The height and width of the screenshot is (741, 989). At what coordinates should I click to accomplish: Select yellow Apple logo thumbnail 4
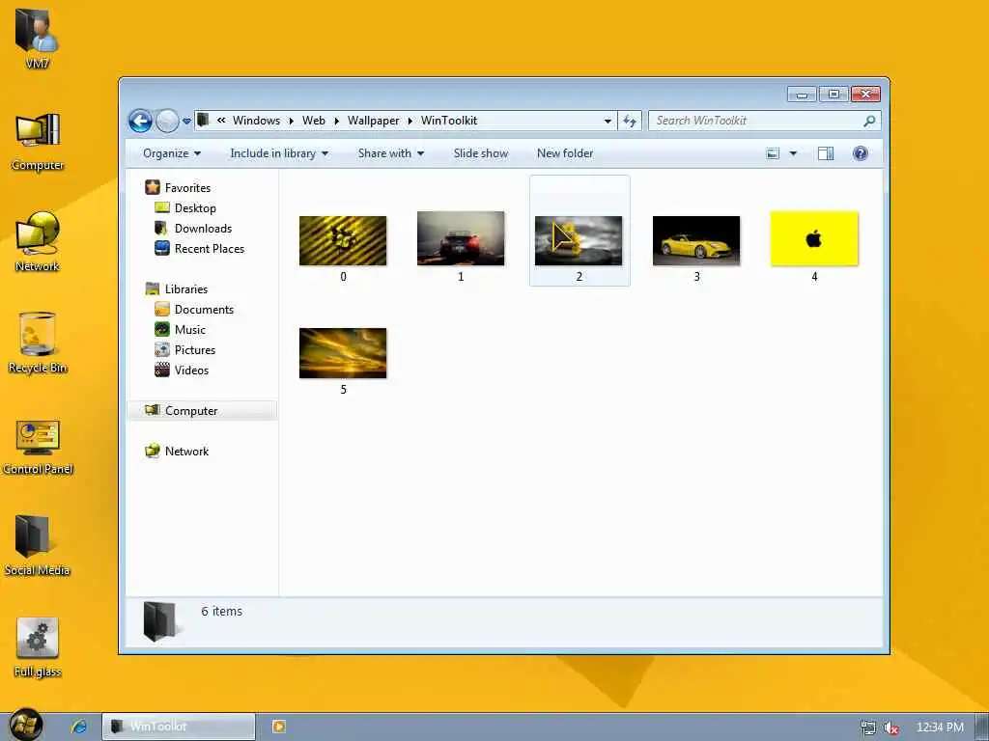click(x=814, y=238)
